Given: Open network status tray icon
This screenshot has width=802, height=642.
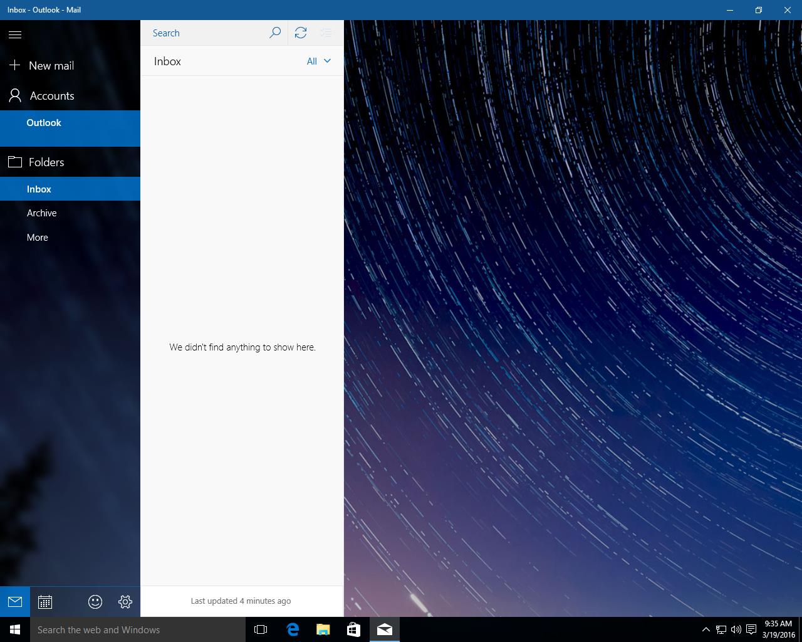Looking at the screenshot, I should pos(721,629).
